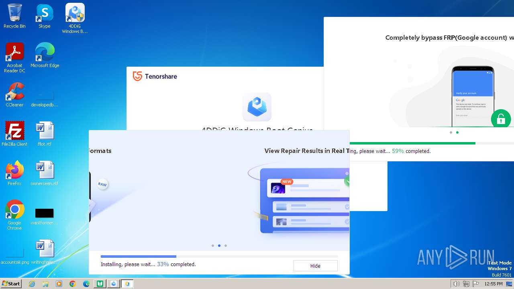Open the Windows Start menu
The width and height of the screenshot is (514, 289).
(x=11, y=284)
